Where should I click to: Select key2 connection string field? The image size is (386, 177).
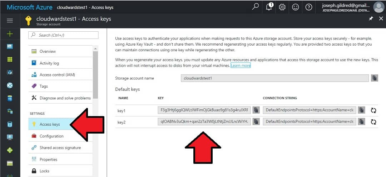[x=310, y=121]
